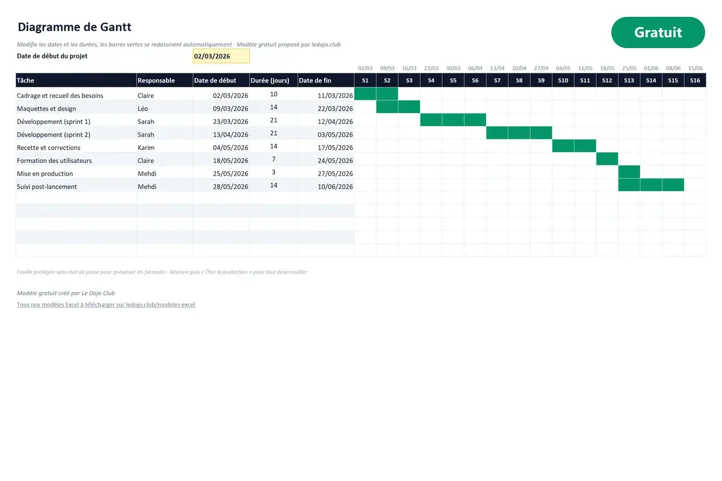
Task: Click the 02/03 date label above S1
Action: point(365,69)
